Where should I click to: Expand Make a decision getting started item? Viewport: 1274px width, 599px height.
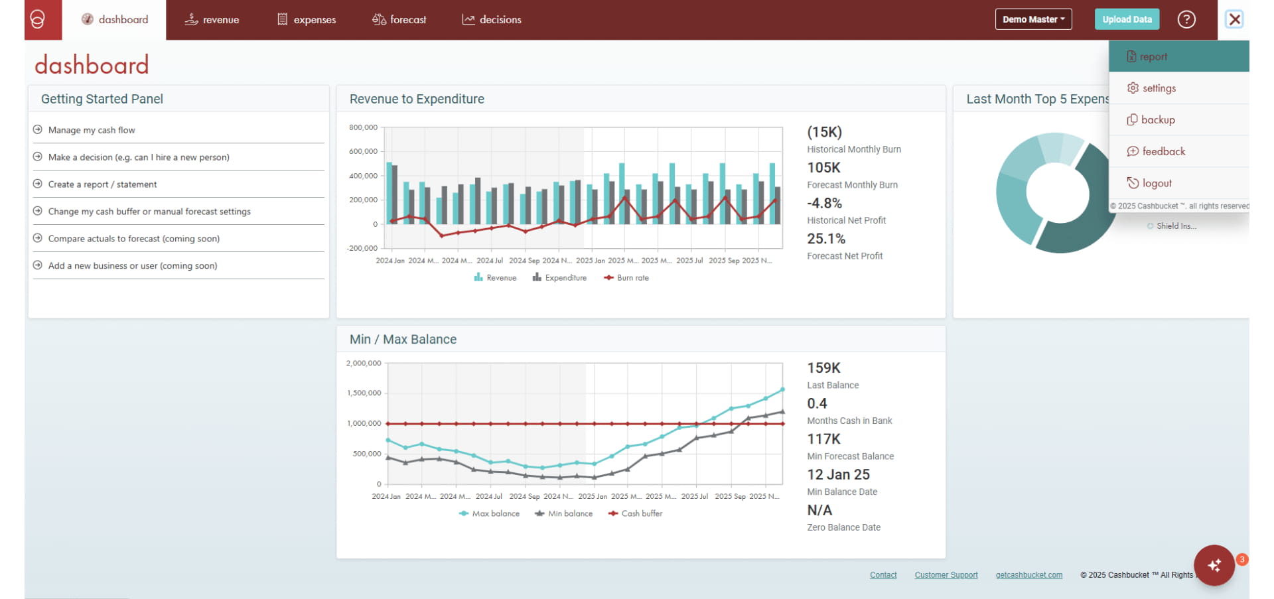pyautogui.click(x=139, y=157)
